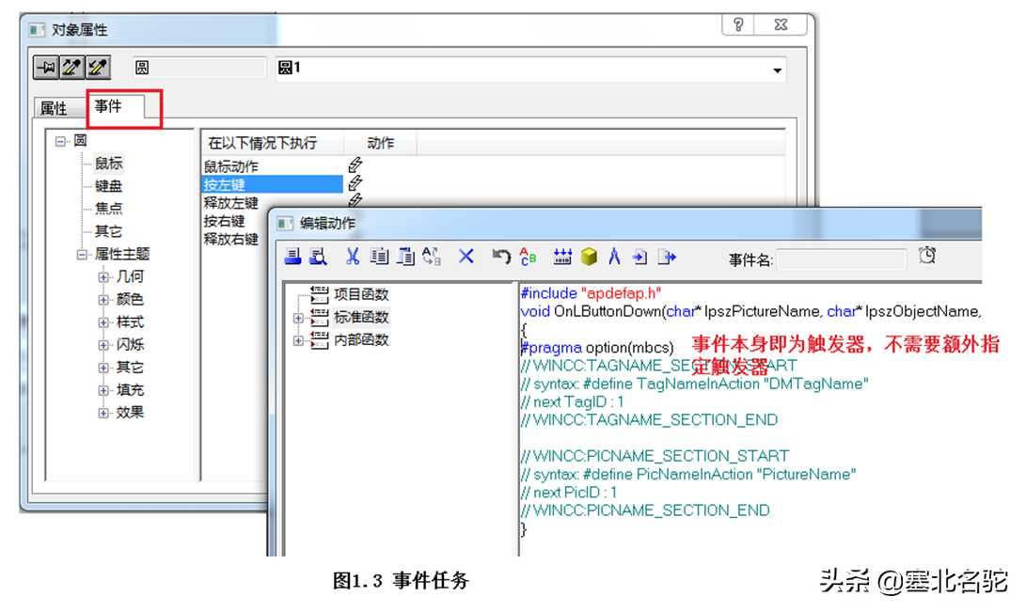Expand the 效果 node
This screenshot has height=612, width=1026.
click(103, 414)
